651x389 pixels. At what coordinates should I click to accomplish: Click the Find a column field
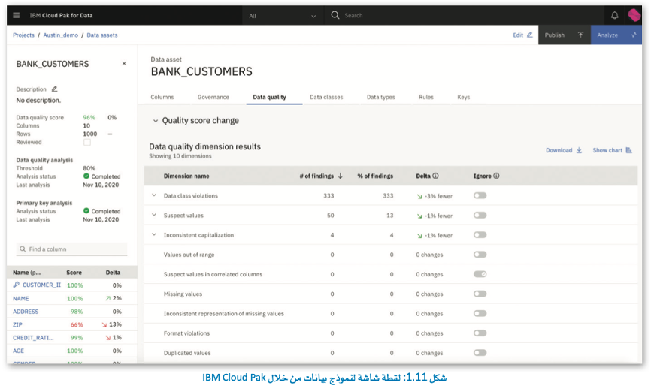(x=71, y=249)
